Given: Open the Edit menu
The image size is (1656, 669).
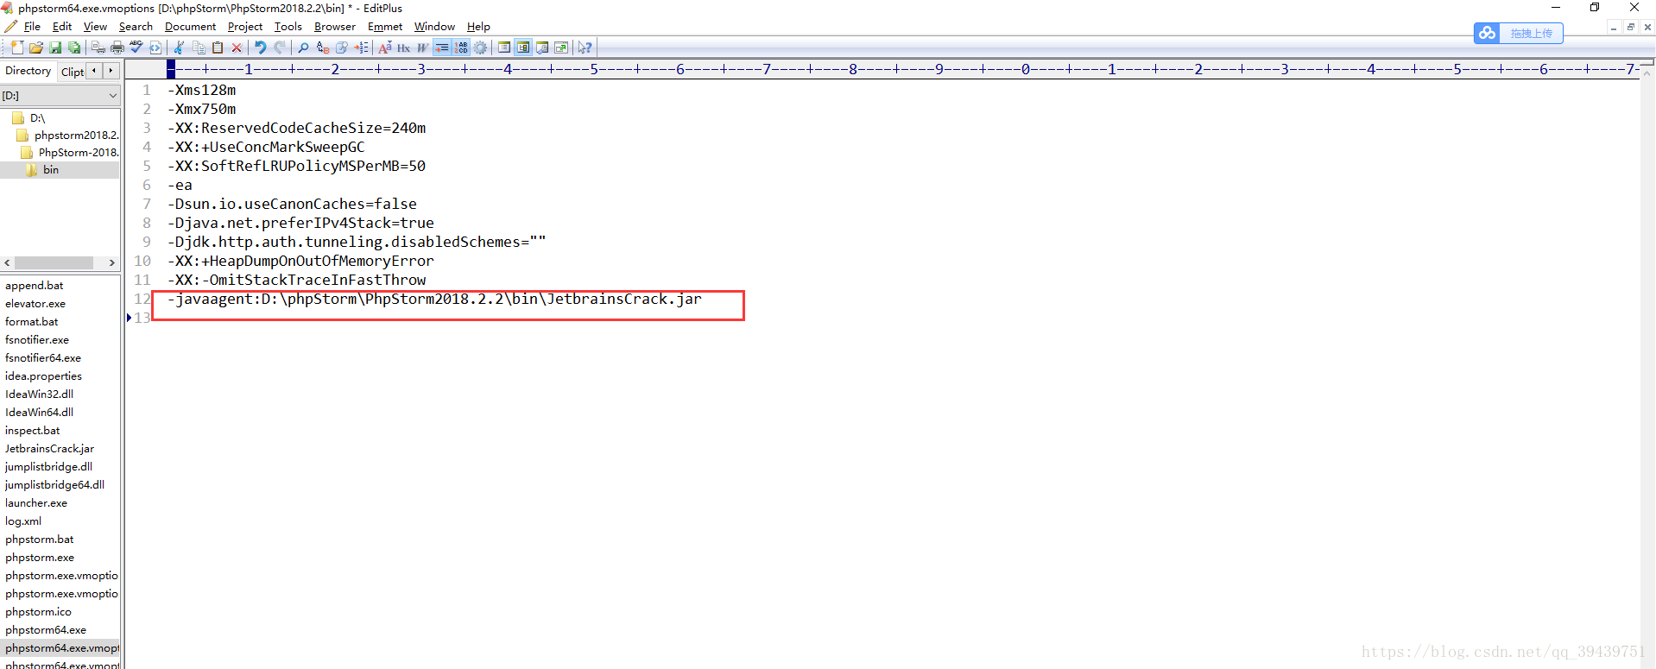Looking at the screenshot, I should coord(62,27).
